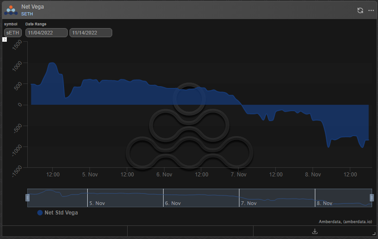378x239 pixels.
Task: Click the -1000 y-axis label
Action: (x=17, y=151)
